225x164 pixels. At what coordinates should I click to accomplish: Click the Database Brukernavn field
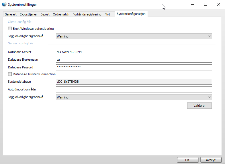pos(134,60)
